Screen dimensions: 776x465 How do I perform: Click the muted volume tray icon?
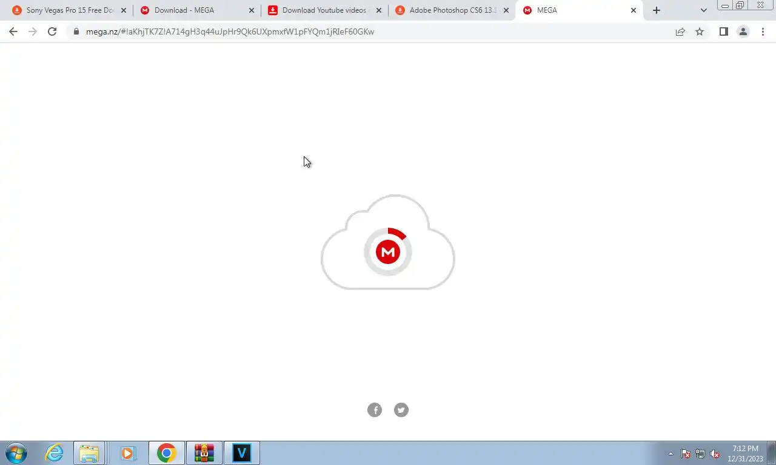(715, 453)
